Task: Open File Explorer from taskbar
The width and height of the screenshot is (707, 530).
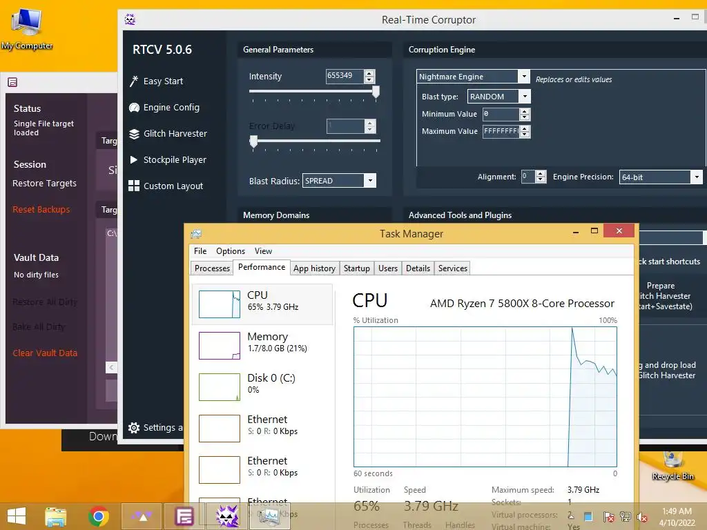Action: [56, 516]
